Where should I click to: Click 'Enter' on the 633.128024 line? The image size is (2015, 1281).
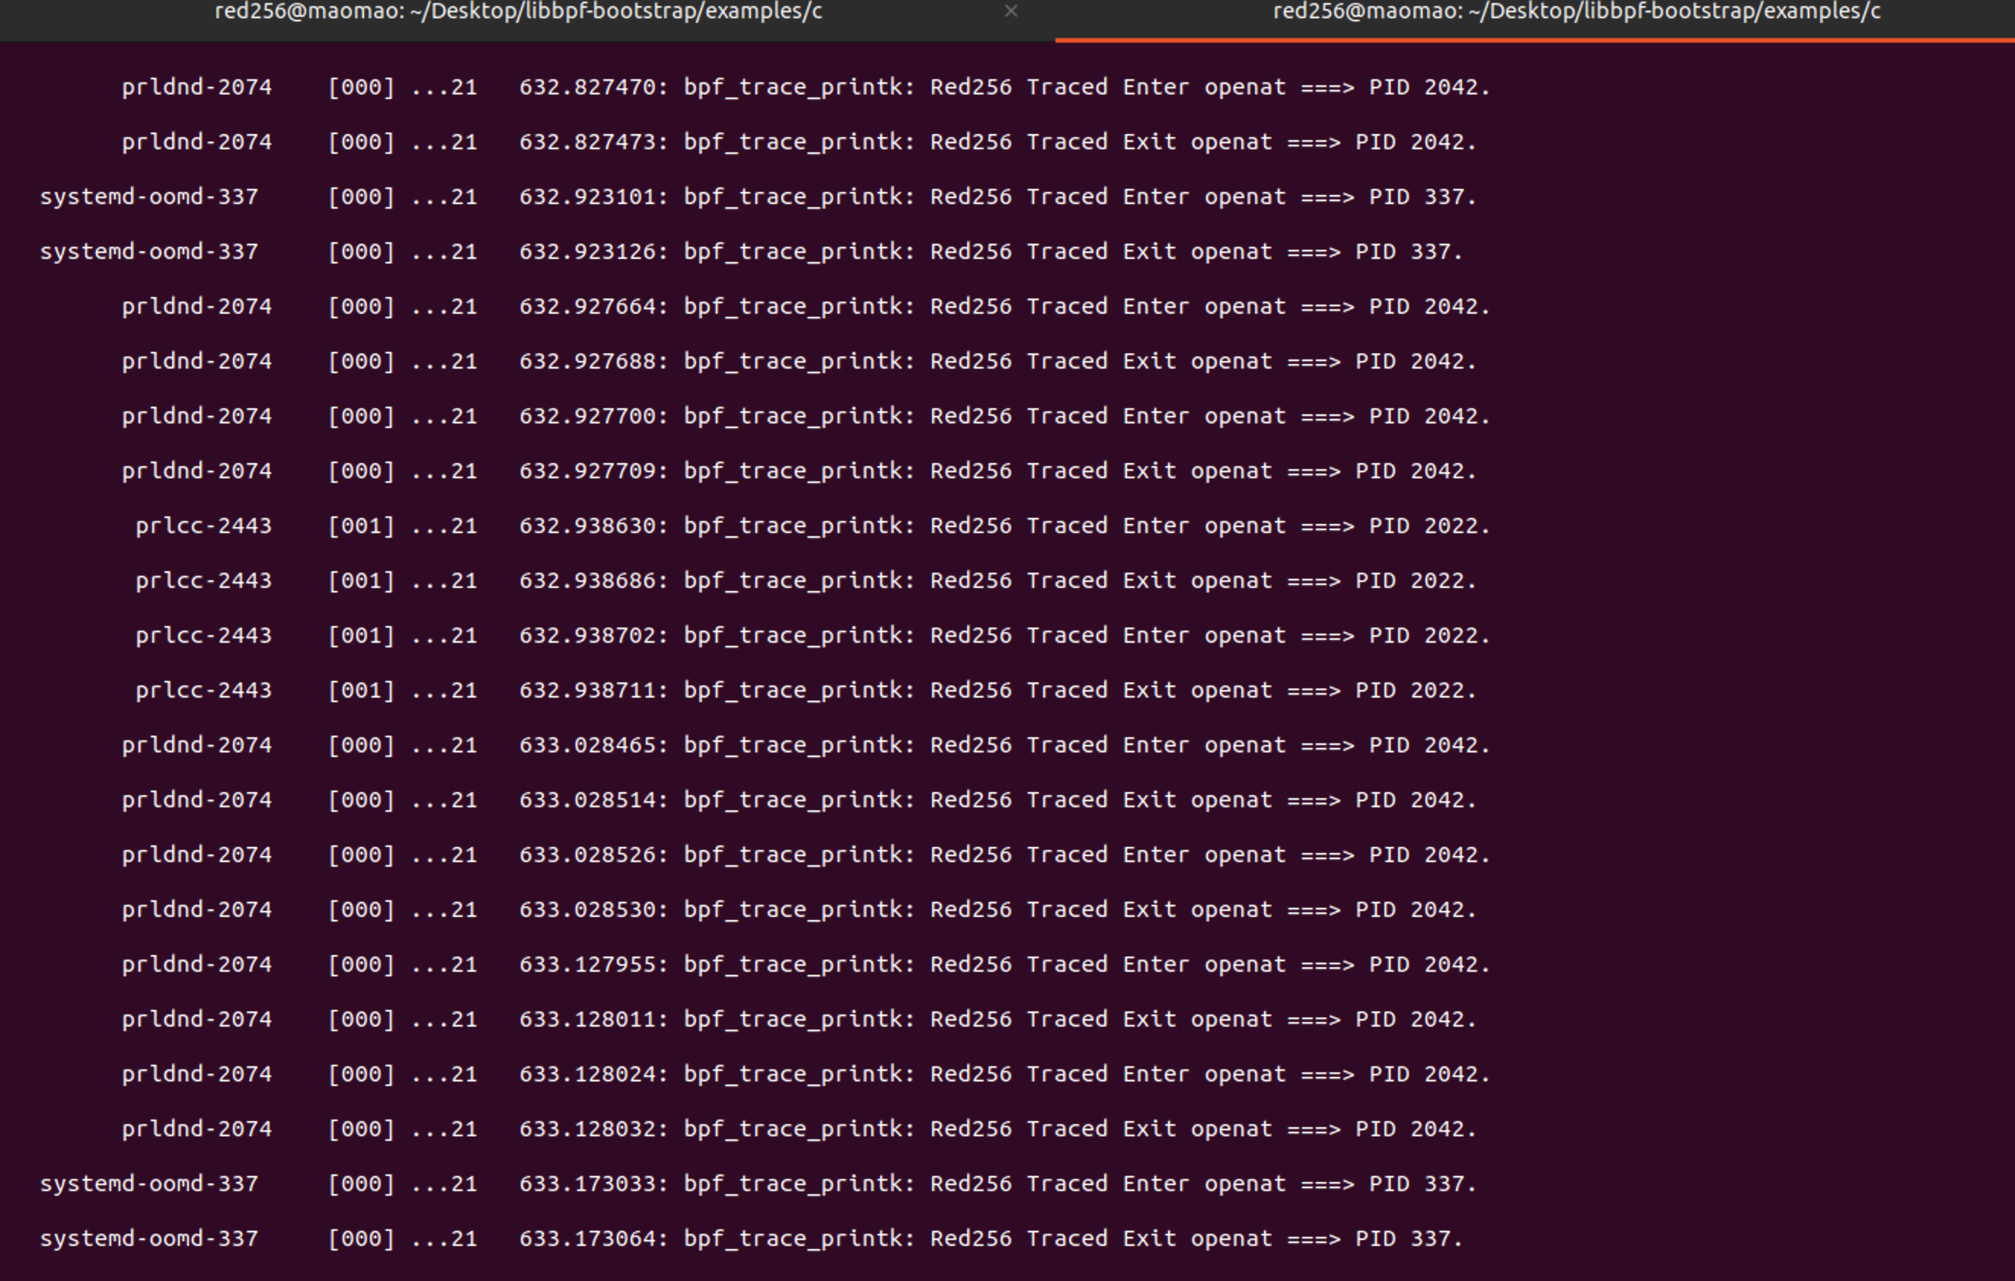pos(1155,1074)
